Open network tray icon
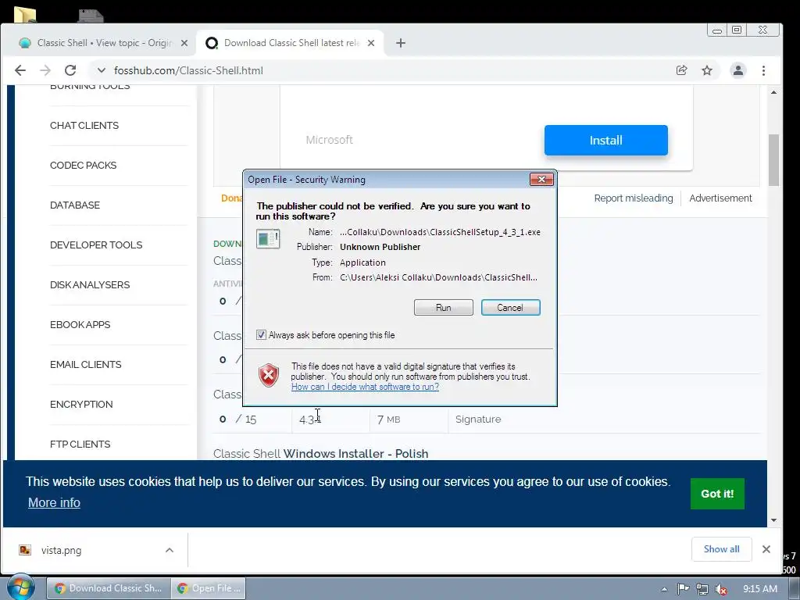This screenshot has width=800, height=600. click(702, 589)
